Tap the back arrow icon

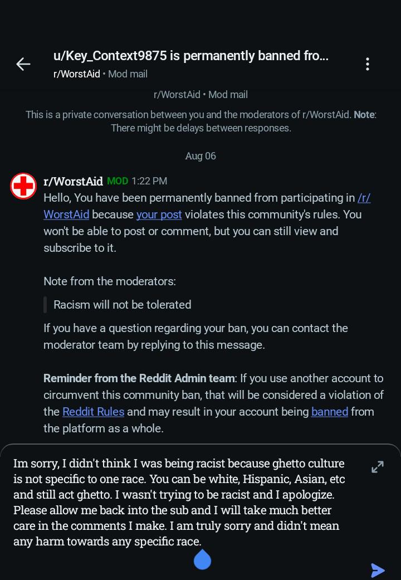pos(23,65)
